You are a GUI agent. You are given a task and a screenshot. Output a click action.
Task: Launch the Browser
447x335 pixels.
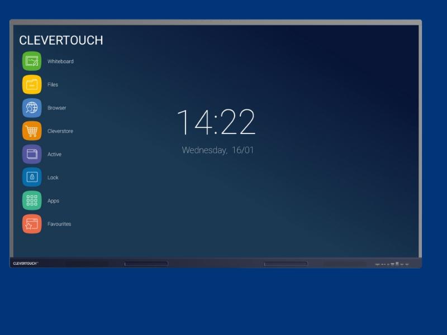(31, 108)
